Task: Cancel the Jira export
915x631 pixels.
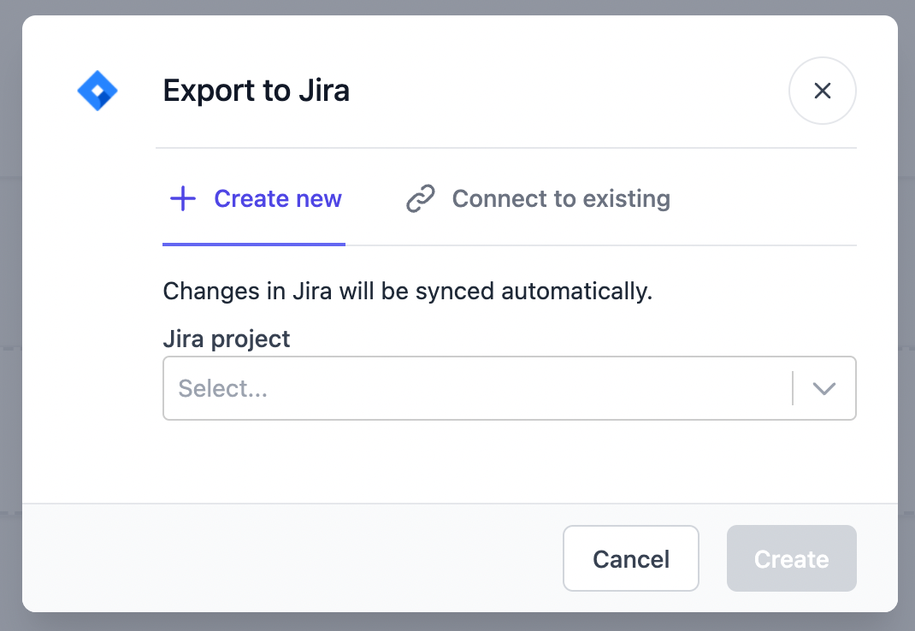Action: (x=631, y=558)
